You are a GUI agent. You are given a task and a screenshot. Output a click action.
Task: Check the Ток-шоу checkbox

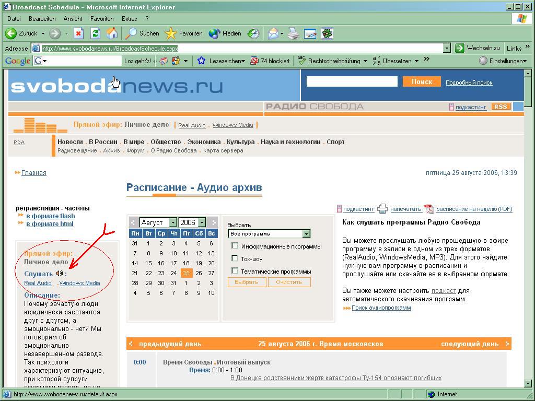pyautogui.click(x=235, y=258)
